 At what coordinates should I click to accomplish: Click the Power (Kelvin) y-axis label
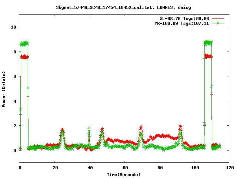point(4,89)
